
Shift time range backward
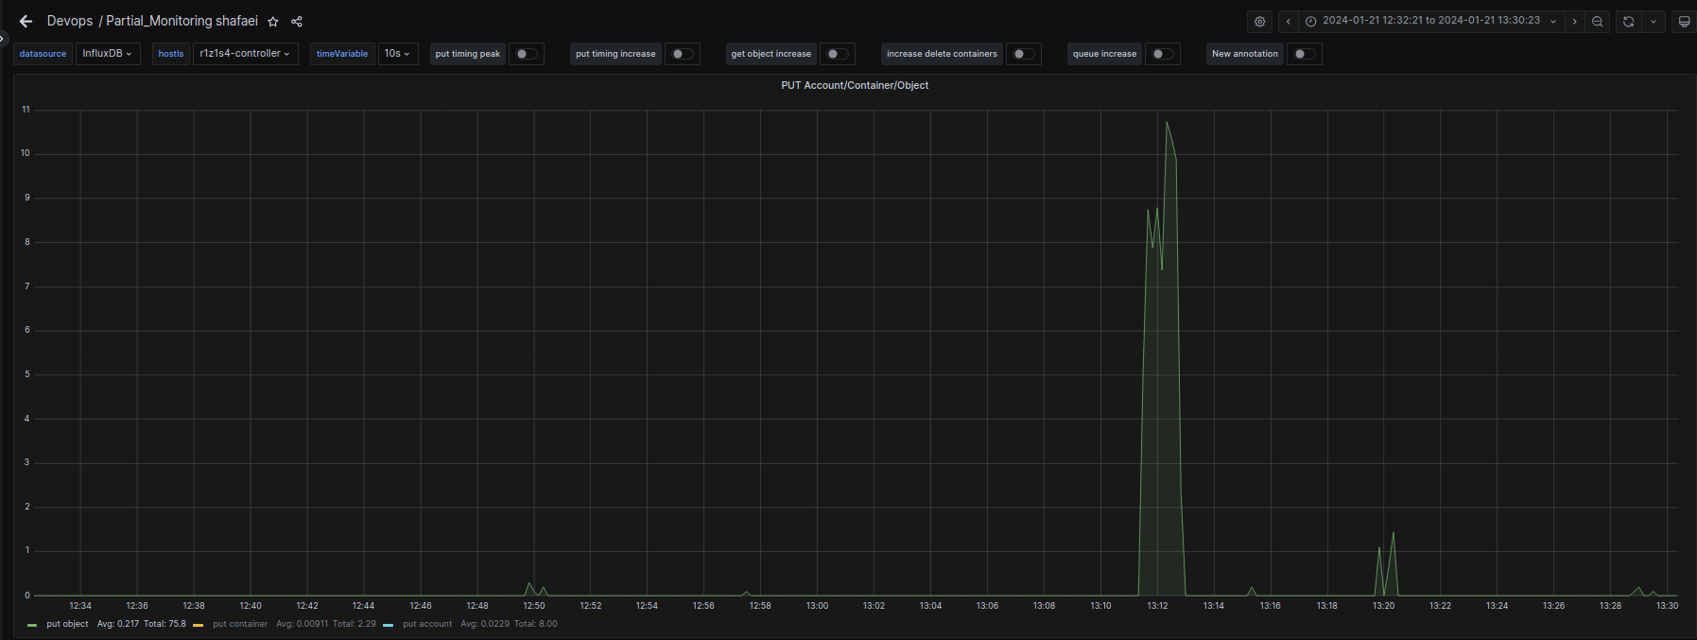[x=1288, y=21]
